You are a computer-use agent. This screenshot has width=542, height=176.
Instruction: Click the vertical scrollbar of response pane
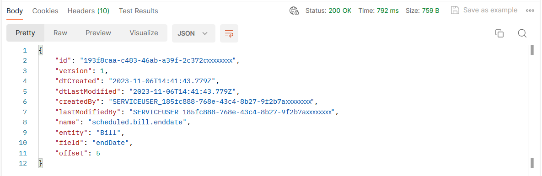pyautogui.click(x=532, y=106)
